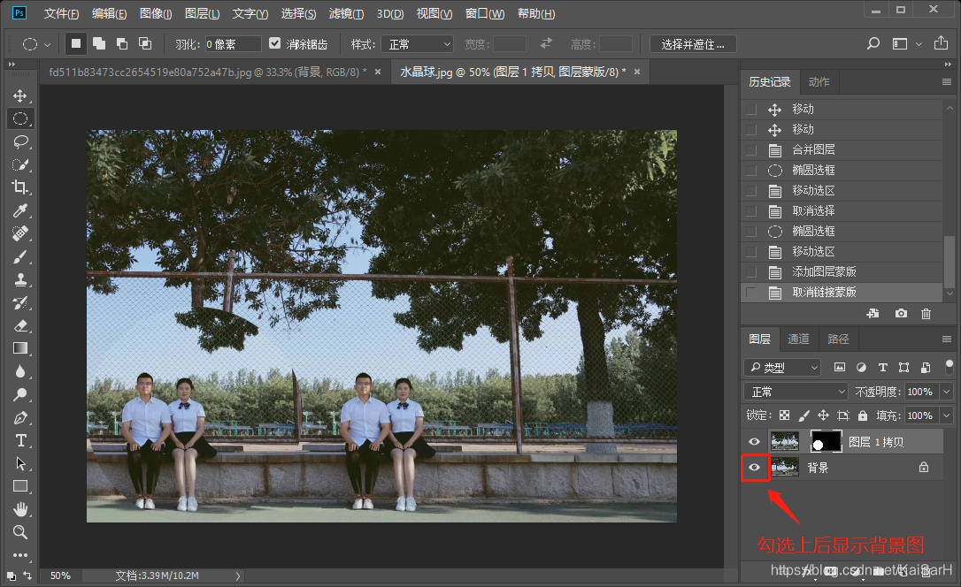Click the 羽化 feather input field

click(232, 44)
